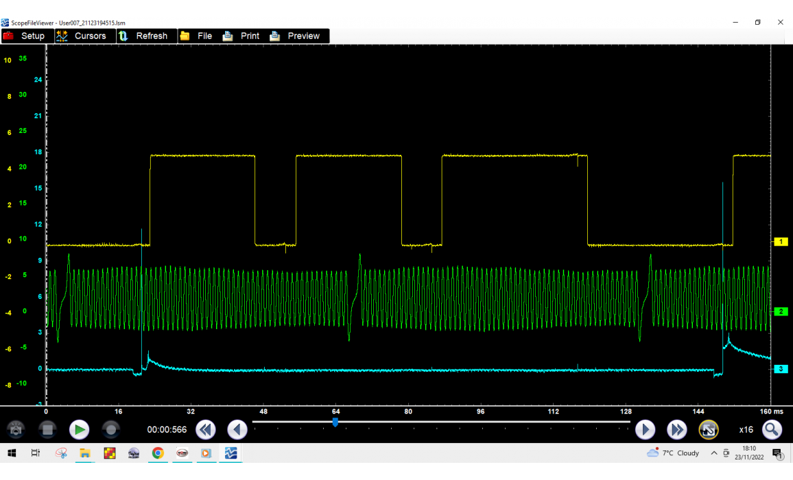Toggle the yellow-ringed fit-to-screen button
This screenshot has height=480, width=793.
[709, 430]
